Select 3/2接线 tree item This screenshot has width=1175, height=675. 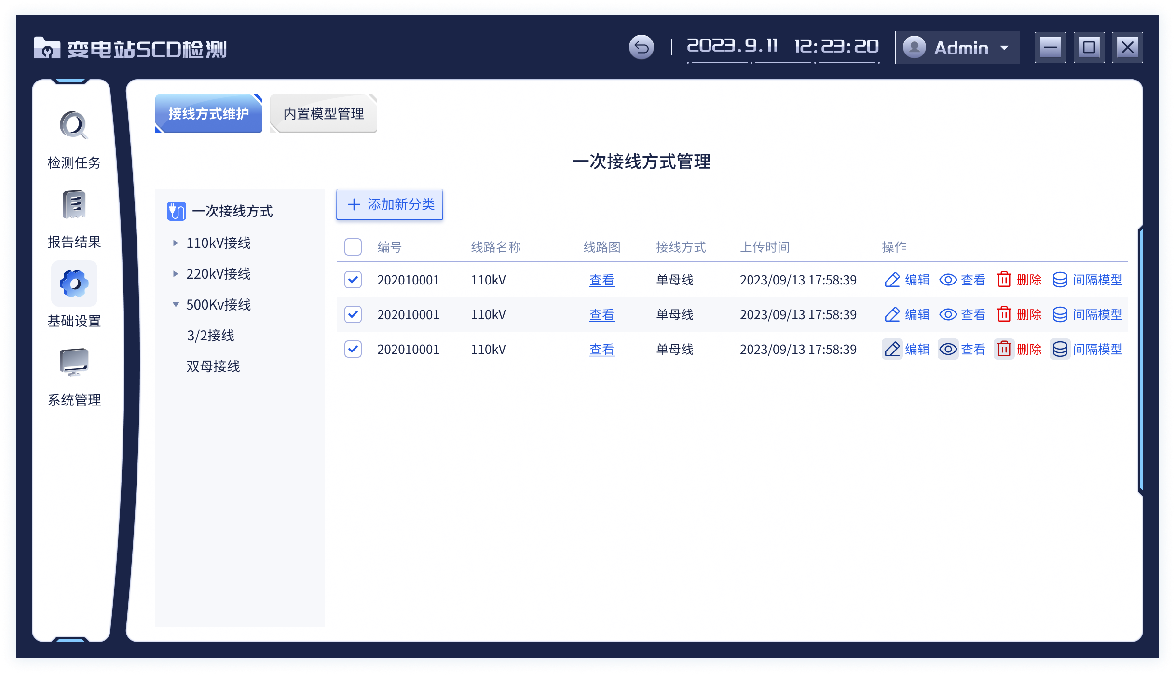[210, 336]
